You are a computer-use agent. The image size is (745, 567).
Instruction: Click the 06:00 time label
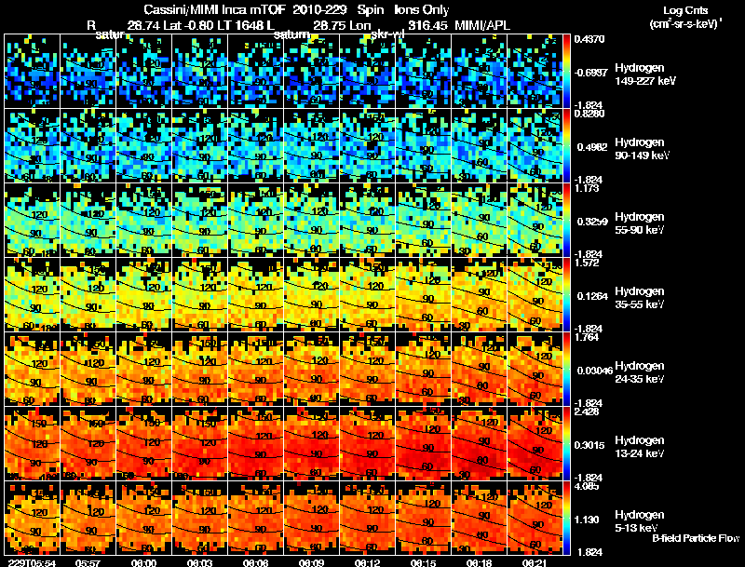[143, 562]
